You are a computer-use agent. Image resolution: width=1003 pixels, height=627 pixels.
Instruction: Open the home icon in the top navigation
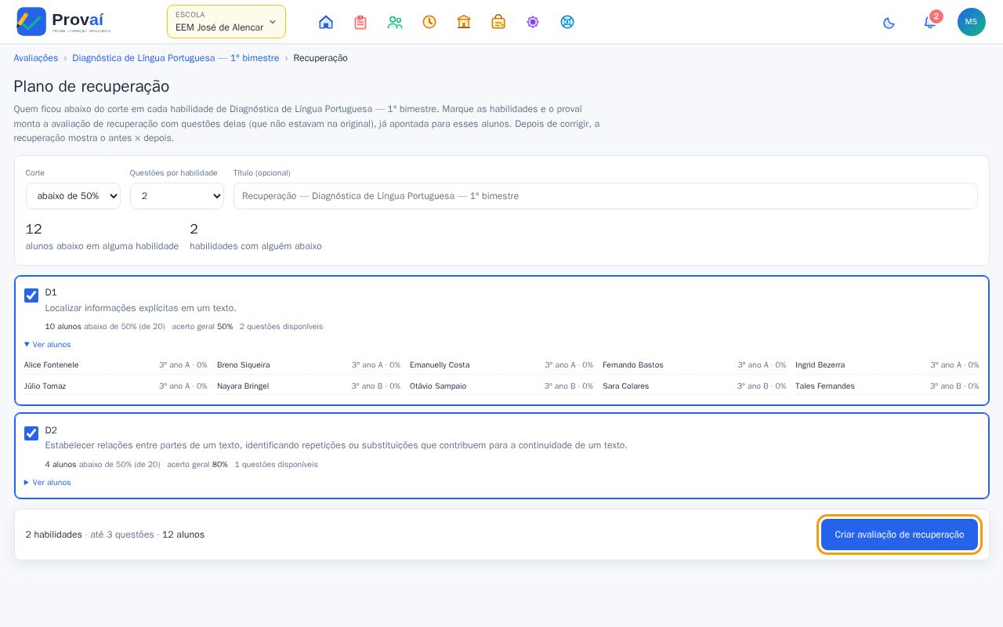click(x=326, y=22)
